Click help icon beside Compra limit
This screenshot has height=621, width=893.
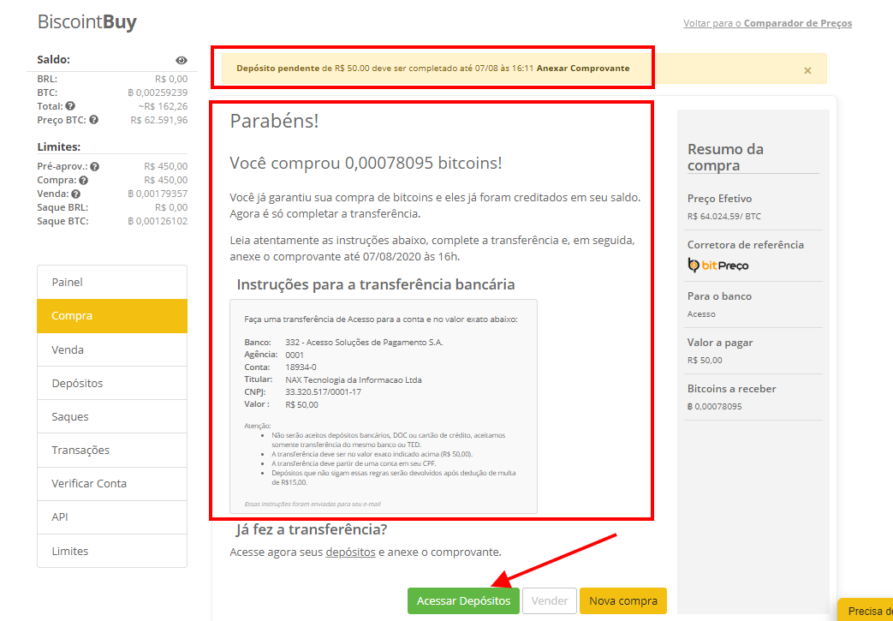pos(84,180)
